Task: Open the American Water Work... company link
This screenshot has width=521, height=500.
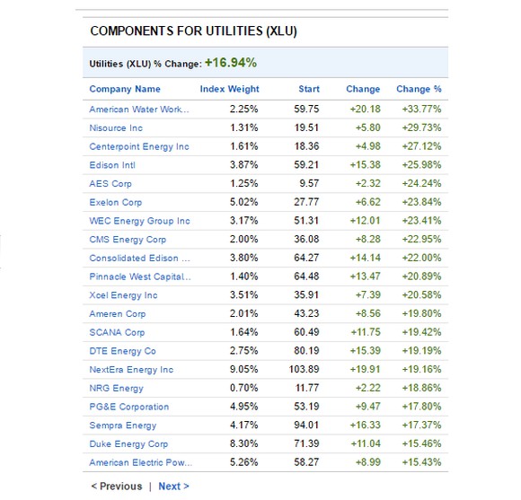Action: tap(139, 110)
